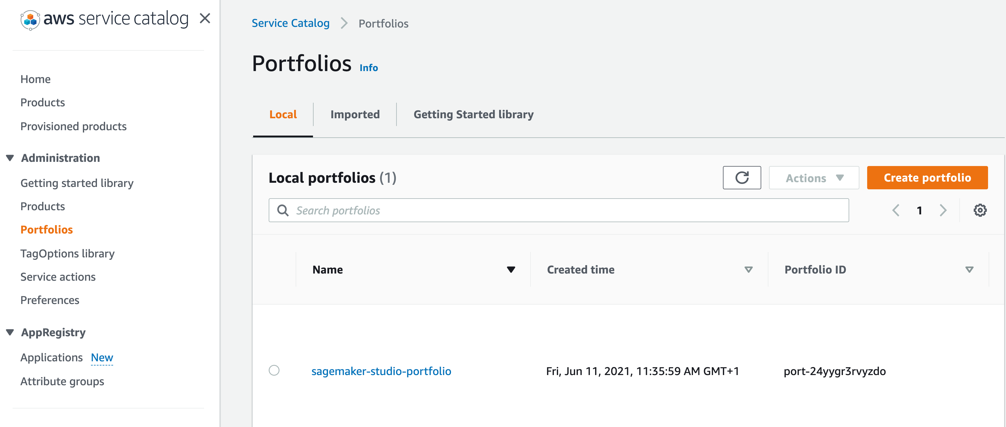Image resolution: width=1006 pixels, height=427 pixels.
Task: Open top-level Products in sidebar
Action: [x=42, y=102]
